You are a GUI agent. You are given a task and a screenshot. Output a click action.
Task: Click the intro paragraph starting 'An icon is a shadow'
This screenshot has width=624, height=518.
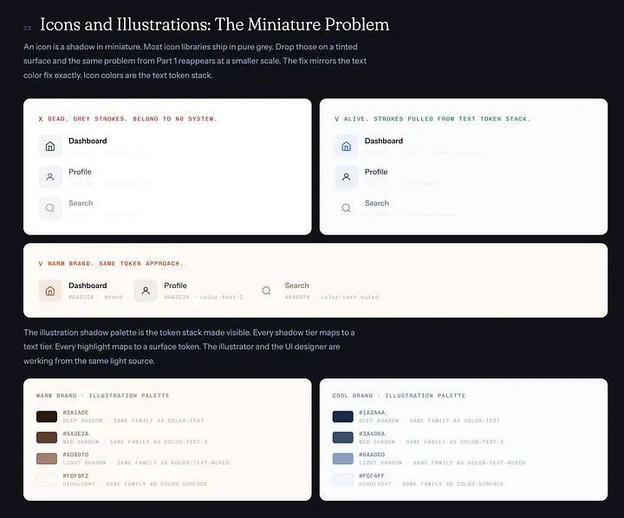[x=195, y=61]
